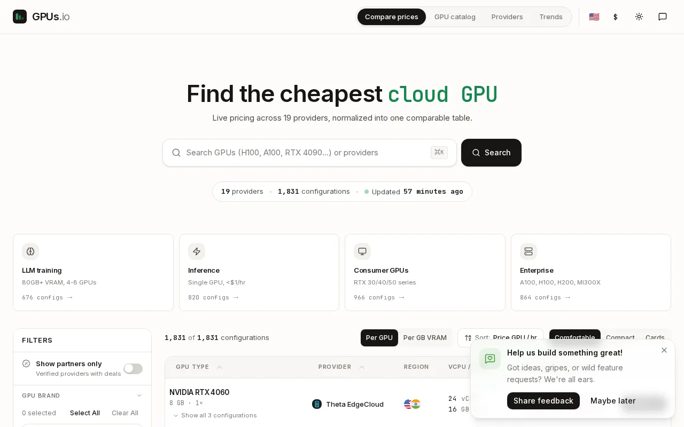684x427 pixels.
Task: Click the Region column header
Action: click(x=416, y=367)
